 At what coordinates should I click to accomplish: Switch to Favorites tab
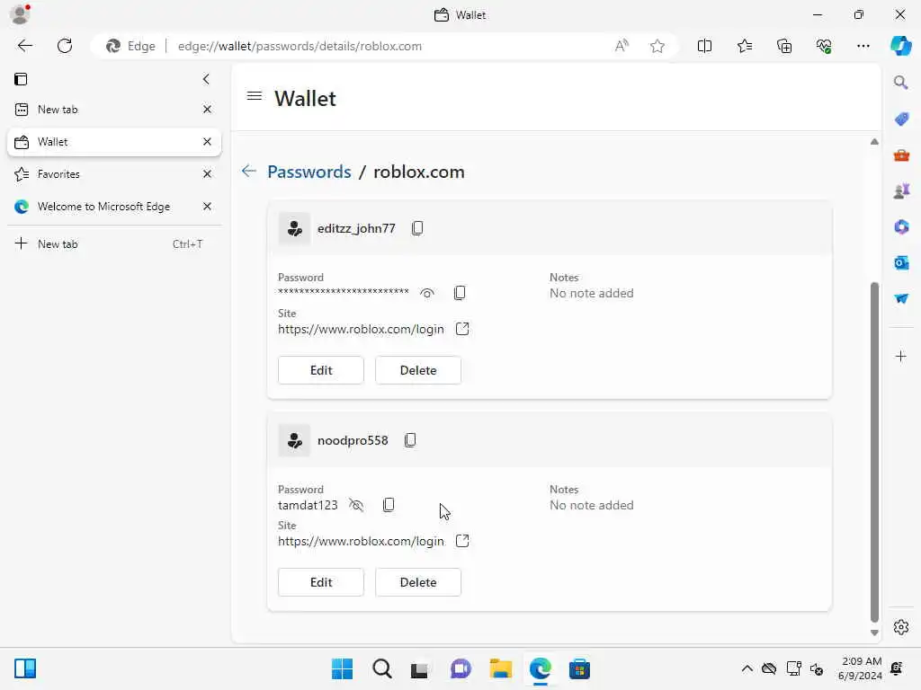click(114, 174)
